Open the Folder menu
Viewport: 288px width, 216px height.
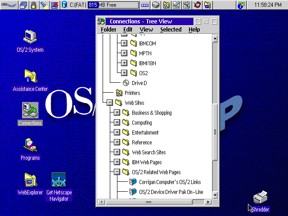coord(108,30)
